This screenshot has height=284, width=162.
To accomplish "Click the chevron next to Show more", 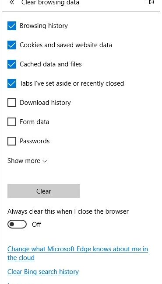I will 45,161.
